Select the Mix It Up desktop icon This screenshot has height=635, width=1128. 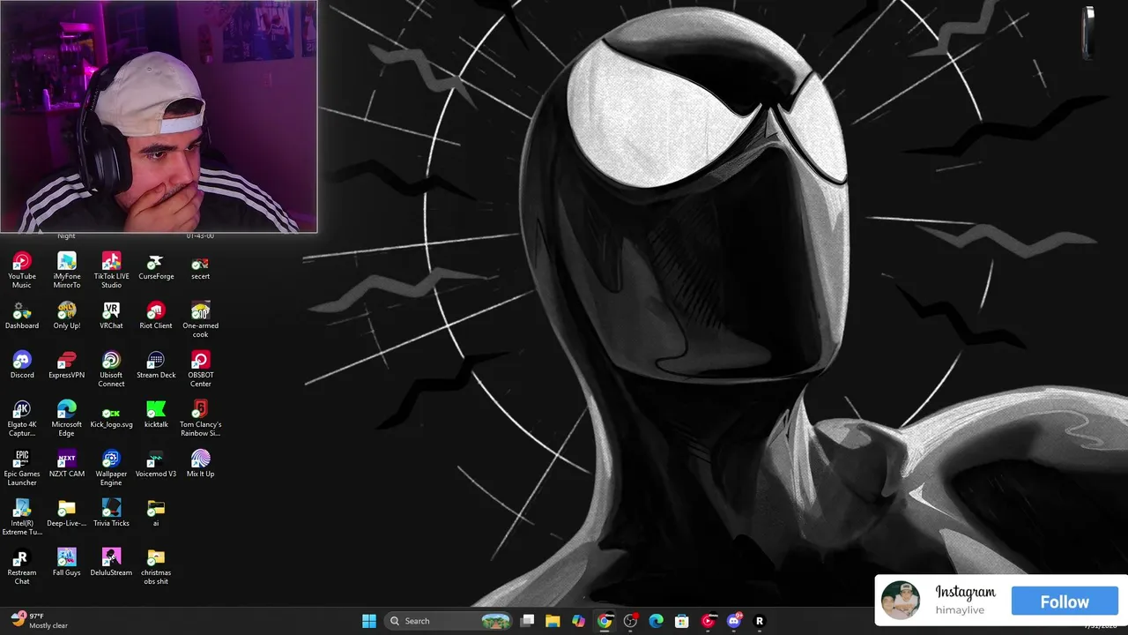coord(200,464)
